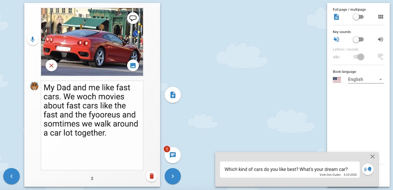393x190 pixels.
Task: Go to the next page
Action: pos(173,176)
